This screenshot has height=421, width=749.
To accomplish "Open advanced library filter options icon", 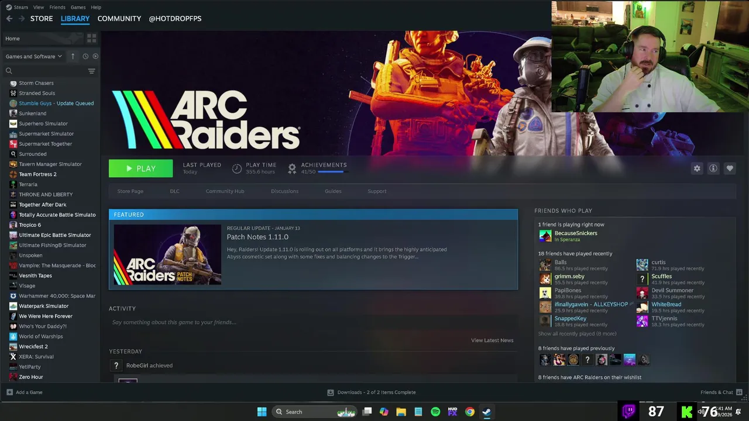I will 91,71.
